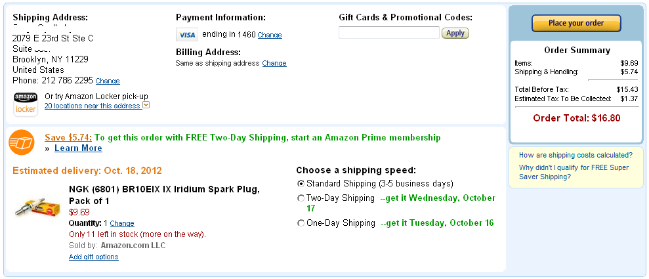Click the gift card code input field
The width and height of the screenshot is (649, 279).
click(x=388, y=33)
